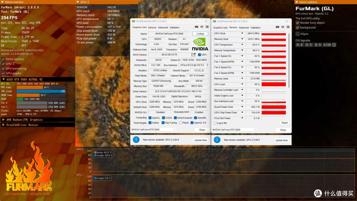
Task: Click screenshot camera icon in Sensors GPU-Z window
Action: (x=277, y=27)
